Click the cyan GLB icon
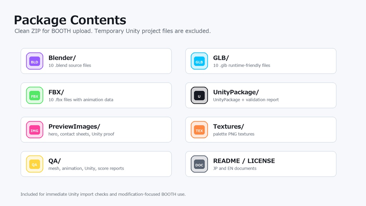 (x=199, y=61)
